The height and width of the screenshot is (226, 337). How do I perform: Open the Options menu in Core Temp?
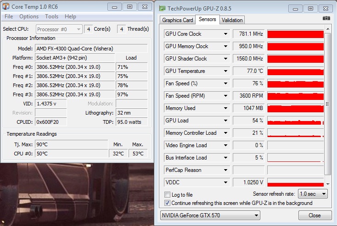[x=29, y=17]
